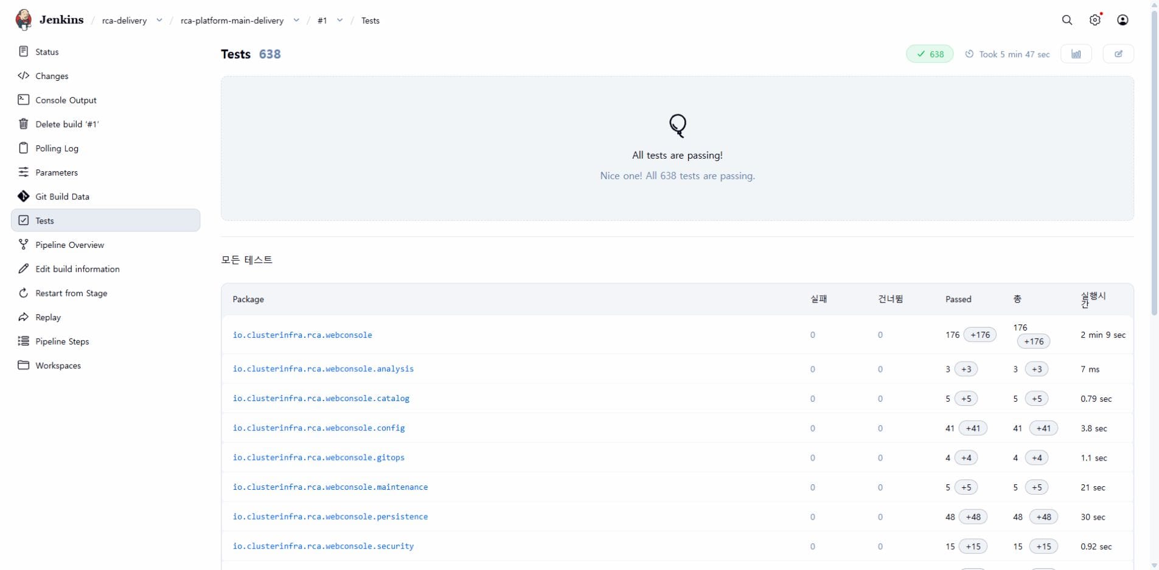The width and height of the screenshot is (1159, 570).
Task: Expand the build #1 breadcrumb dropdown
Action: 339,20
